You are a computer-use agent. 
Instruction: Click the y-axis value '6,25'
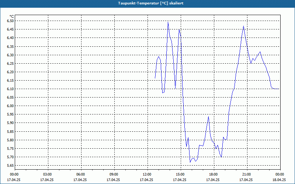tap(10, 63)
